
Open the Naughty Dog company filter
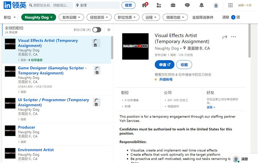point(39,17)
